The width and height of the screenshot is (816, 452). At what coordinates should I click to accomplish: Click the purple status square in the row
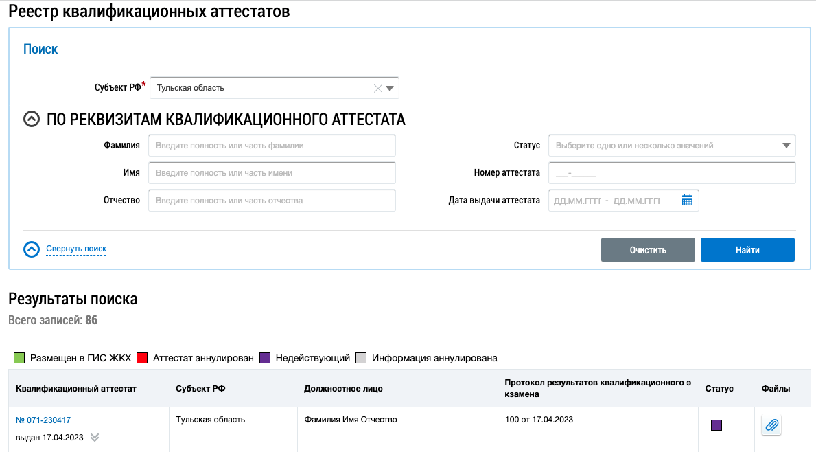click(x=716, y=425)
